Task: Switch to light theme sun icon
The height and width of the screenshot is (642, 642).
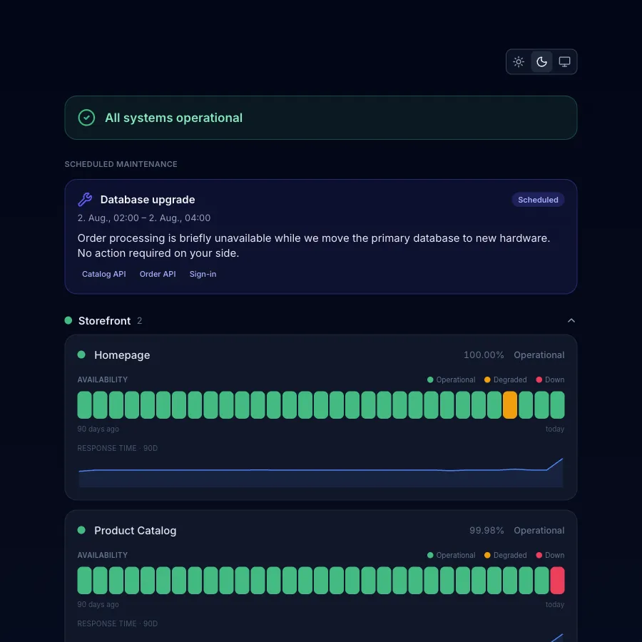Action: 519,62
